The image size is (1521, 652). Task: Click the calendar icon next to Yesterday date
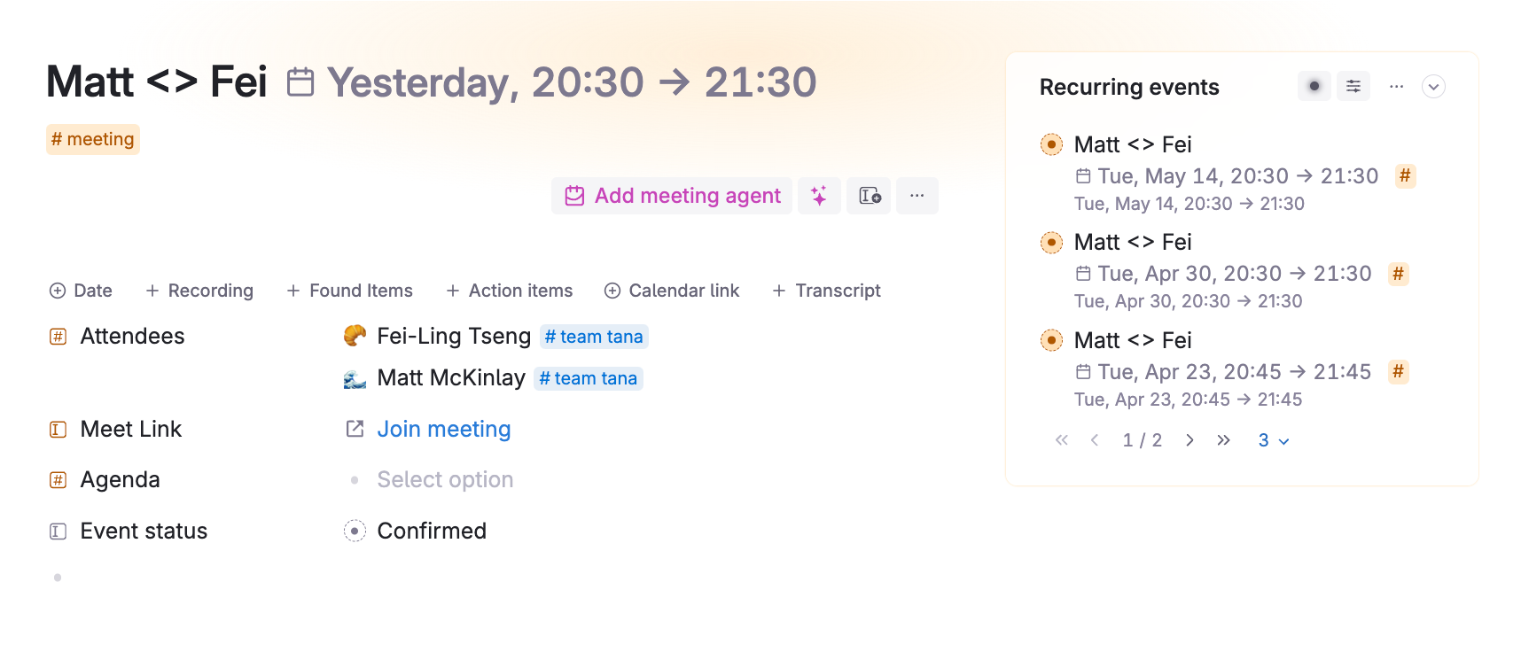click(300, 82)
